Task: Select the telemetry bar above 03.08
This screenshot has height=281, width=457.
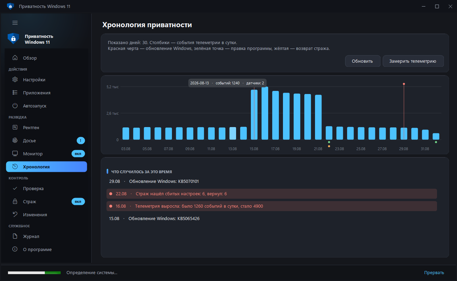Action: tap(126, 134)
